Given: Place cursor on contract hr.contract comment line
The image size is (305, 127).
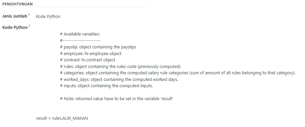Looking at the screenshot, I should [88, 60].
